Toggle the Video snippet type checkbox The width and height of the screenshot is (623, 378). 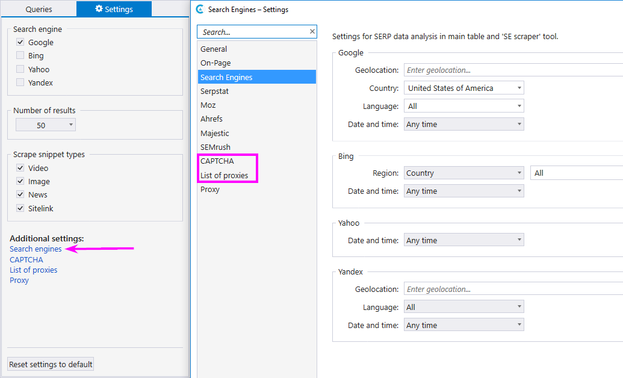[x=20, y=168]
